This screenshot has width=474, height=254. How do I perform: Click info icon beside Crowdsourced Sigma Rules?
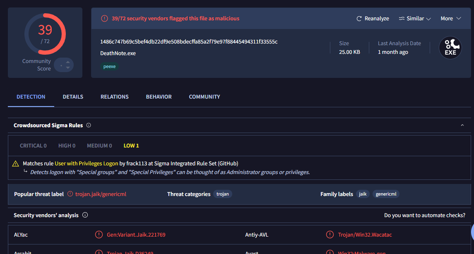(x=89, y=125)
